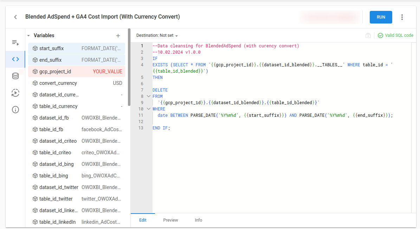Collapse the Variables section

[x=28, y=35]
